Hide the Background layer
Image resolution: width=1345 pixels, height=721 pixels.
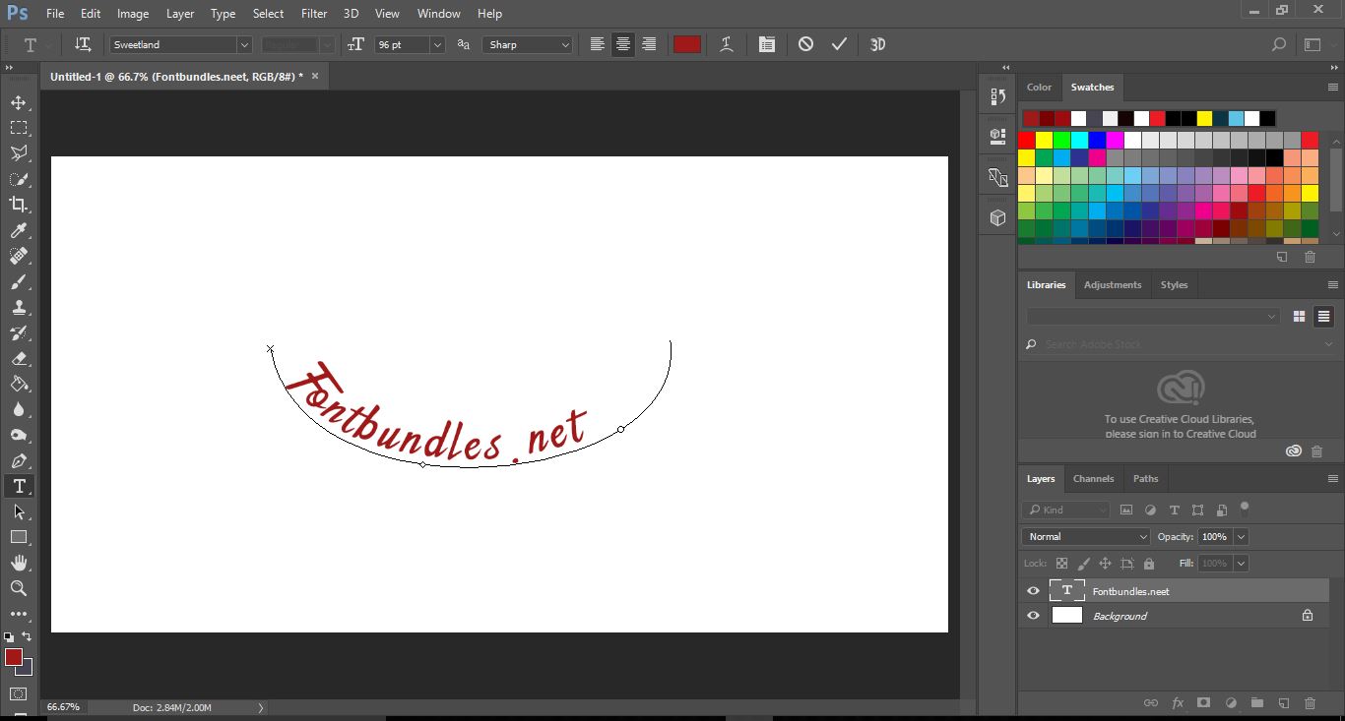tap(1033, 616)
